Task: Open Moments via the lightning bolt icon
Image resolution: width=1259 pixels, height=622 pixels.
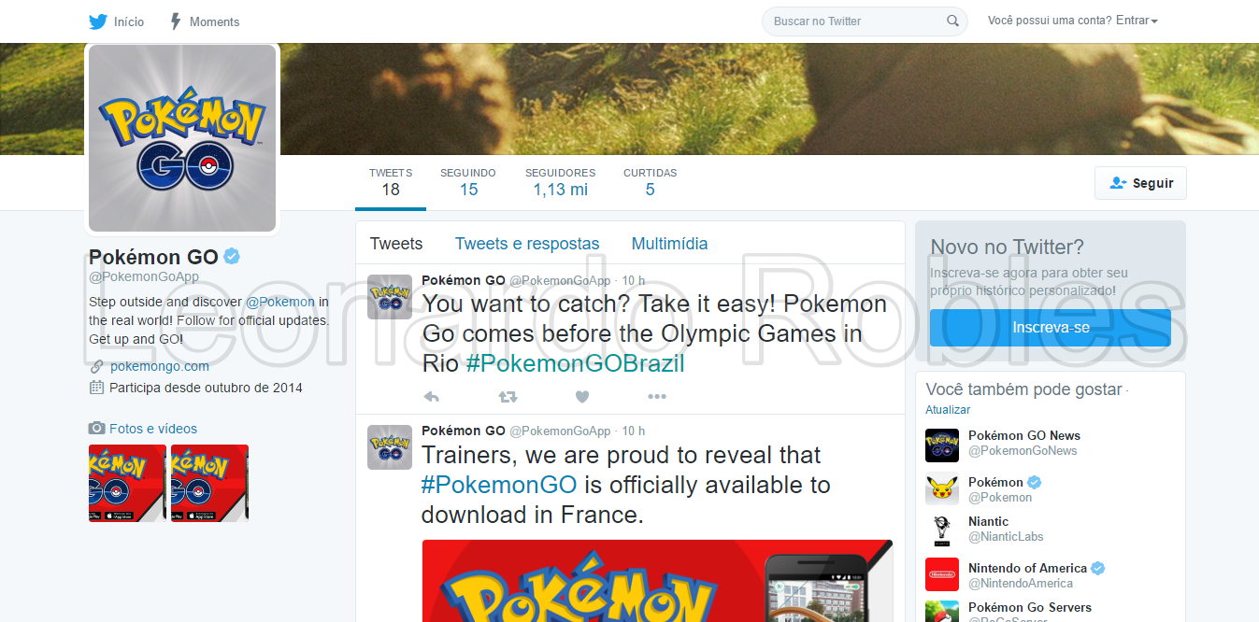Action: coord(175,21)
